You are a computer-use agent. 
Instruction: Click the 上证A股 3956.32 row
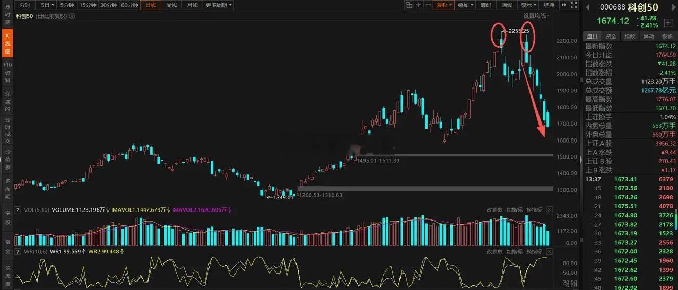(630, 143)
